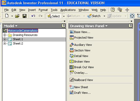Viewport: 140px width, 101px height.
Task: Select MotorcycleCameraAssy root node
Action: 23,31
